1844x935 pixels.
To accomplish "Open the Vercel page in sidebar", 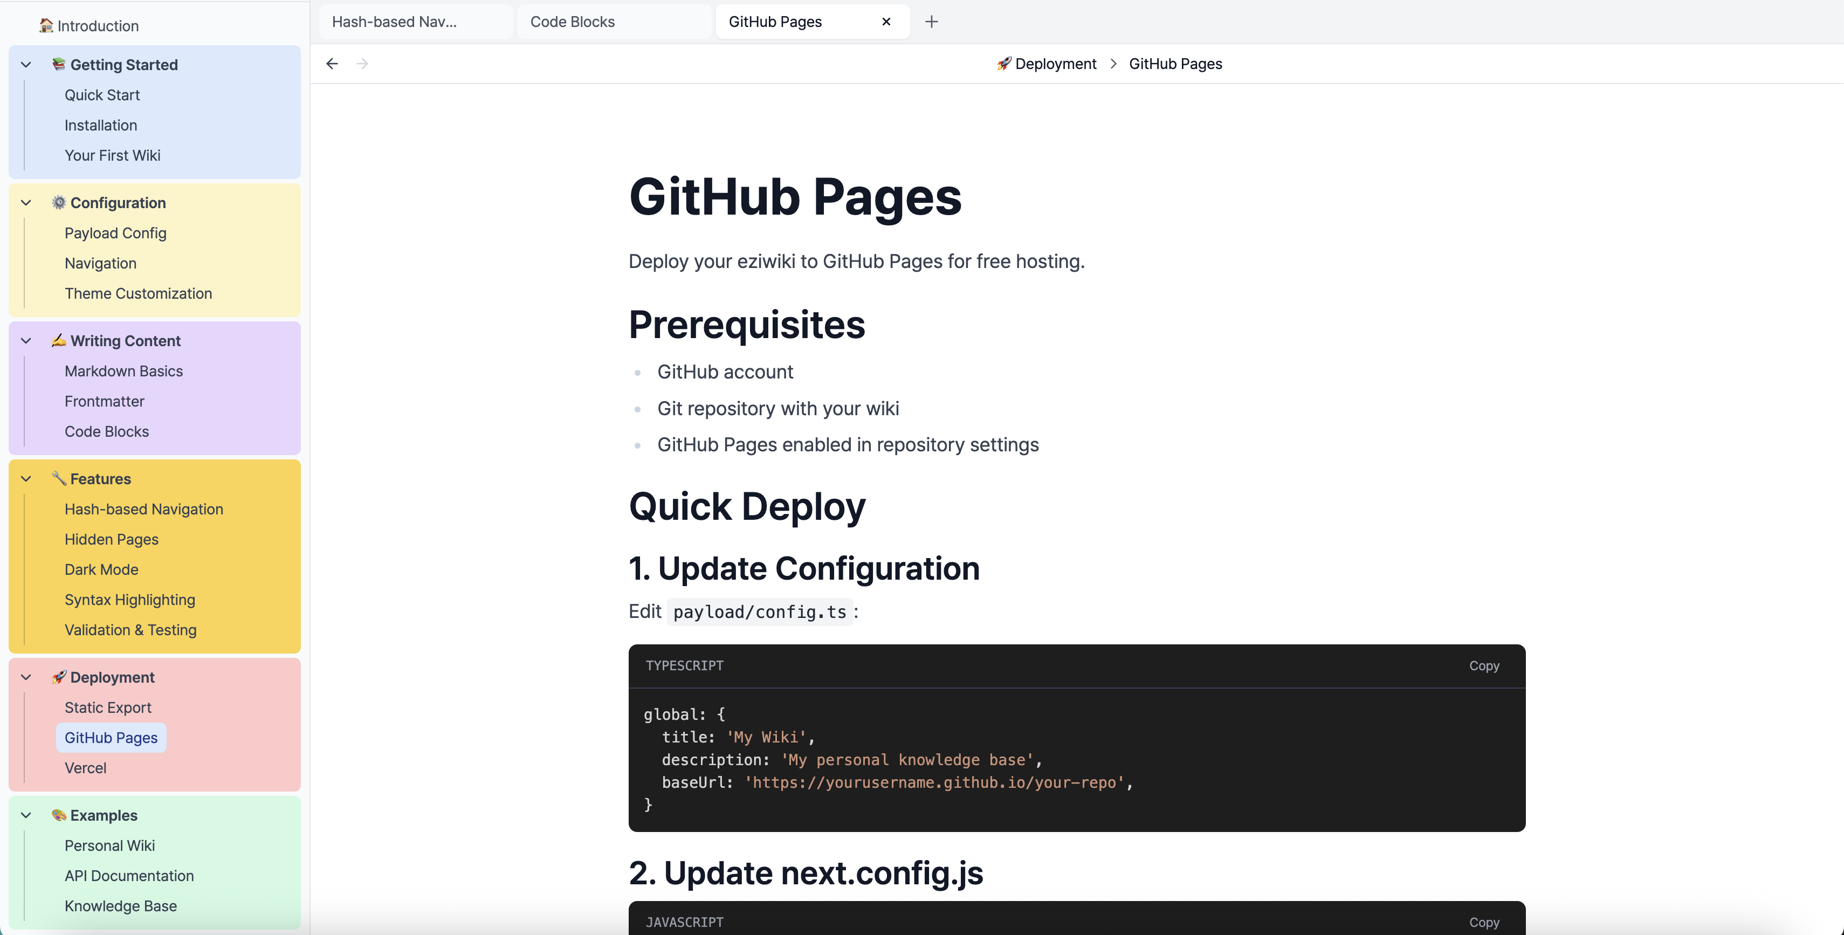I will pos(85,767).
